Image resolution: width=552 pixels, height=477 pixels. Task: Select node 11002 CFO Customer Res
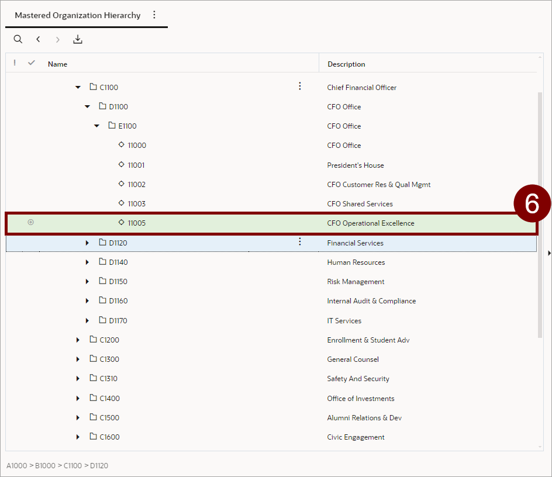pyautogui.click(x=137, y=185)
